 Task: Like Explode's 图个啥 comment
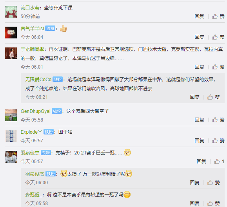coord(218,141)
